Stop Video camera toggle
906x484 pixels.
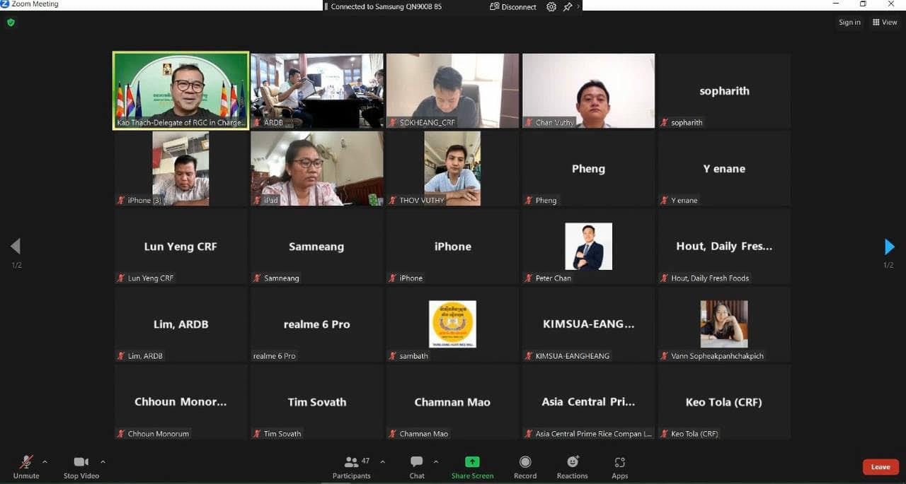81,466
